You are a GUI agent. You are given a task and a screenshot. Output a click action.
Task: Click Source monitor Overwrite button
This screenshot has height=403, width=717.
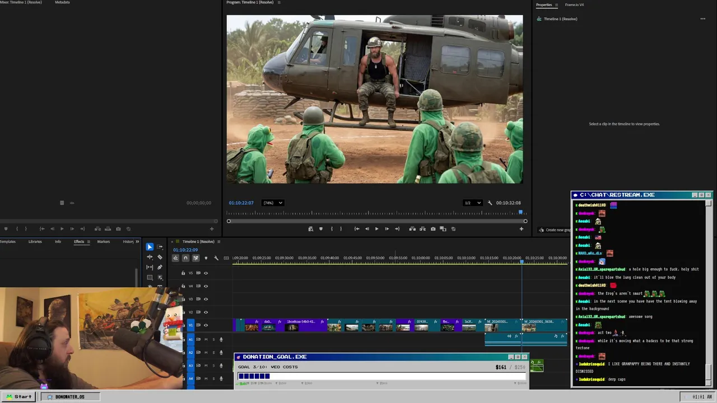click(108, 228)
